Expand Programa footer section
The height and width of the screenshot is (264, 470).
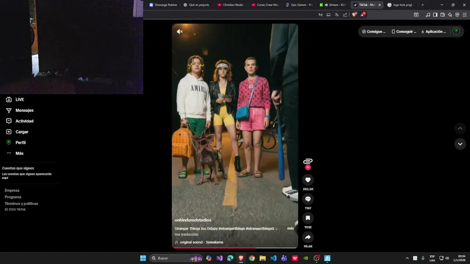pos(13,197)
